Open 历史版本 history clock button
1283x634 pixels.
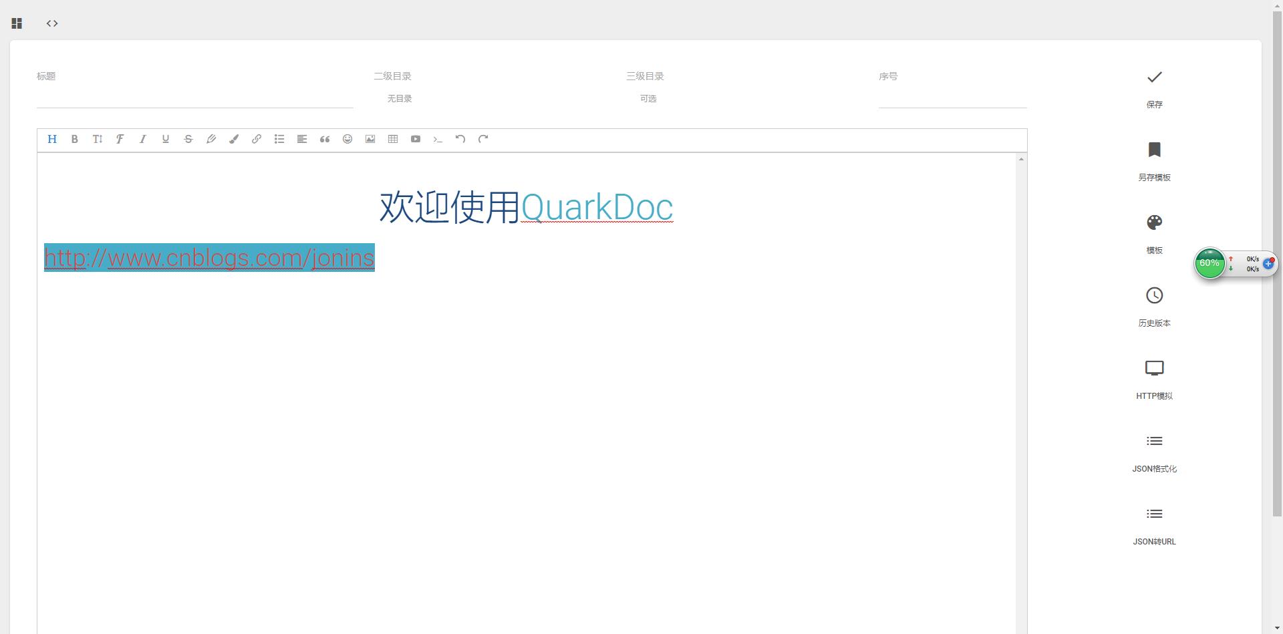coord(1154,308)
